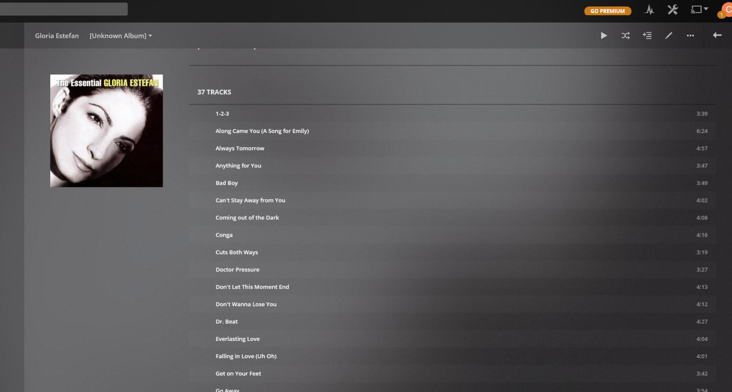Open the cast to device dropdown
732x392 pixels.
tap(699, 10)
